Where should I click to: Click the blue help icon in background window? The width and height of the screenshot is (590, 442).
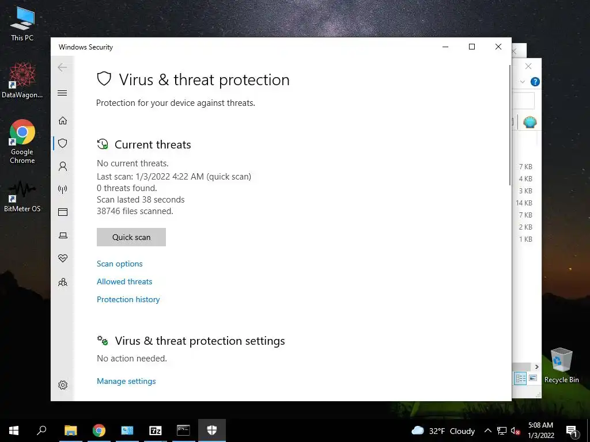[x=535, y=82]
